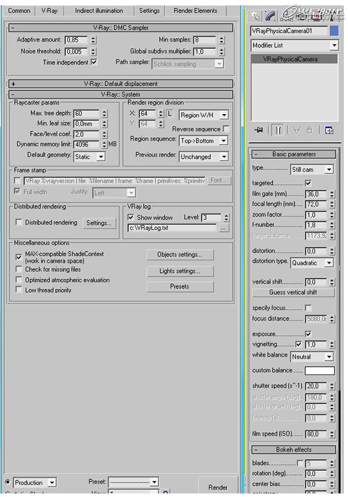Expand V-Ray Default displacement rollout
The height and width of the screenshot is (497, 348).
pos(121,84)
